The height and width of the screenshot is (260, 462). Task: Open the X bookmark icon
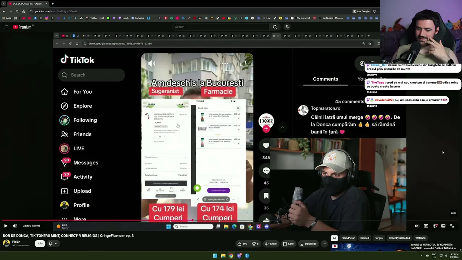point(41,18)
